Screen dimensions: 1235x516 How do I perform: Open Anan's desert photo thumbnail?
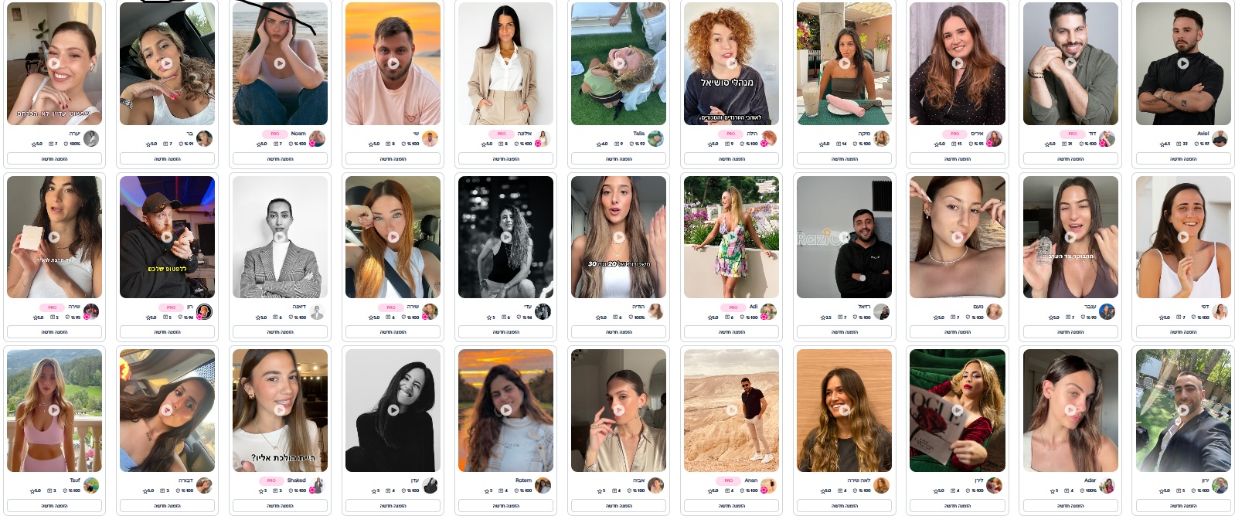pyautogui.click(x=731, y=410)
